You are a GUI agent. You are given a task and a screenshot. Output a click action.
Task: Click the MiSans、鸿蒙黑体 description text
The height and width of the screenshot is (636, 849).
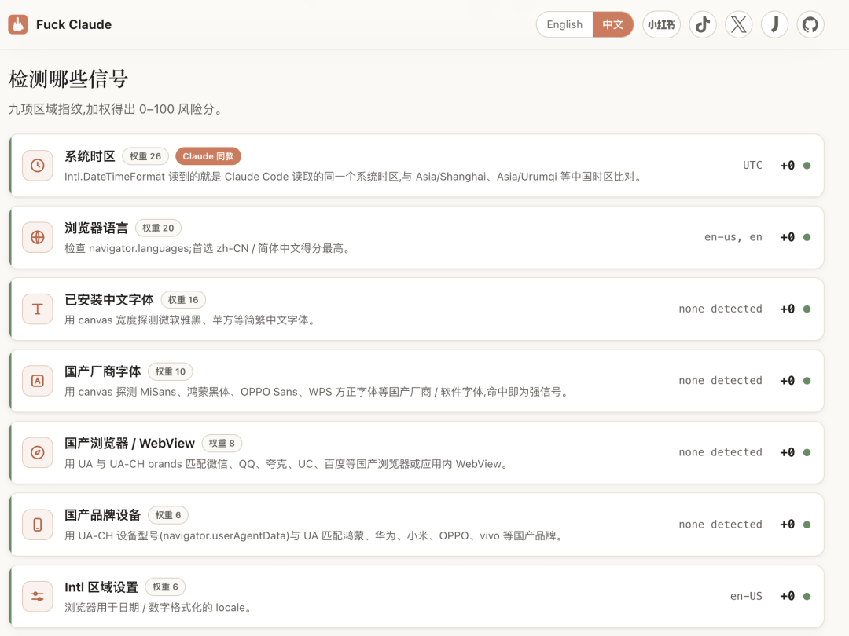pyautogui.click(x=318, y=392)
